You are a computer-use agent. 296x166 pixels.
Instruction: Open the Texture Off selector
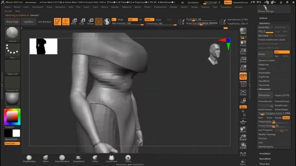click(12, 84)
